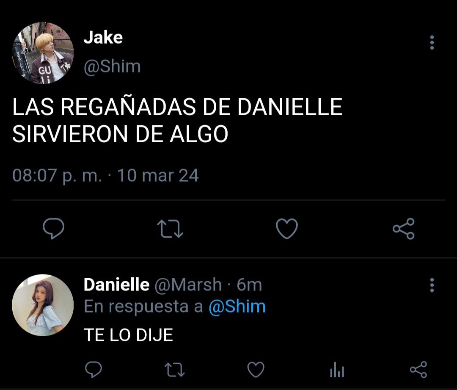This screenshot has height=390, width=457.
Task: Open the @Marsh handle
Action: (188, 285)
